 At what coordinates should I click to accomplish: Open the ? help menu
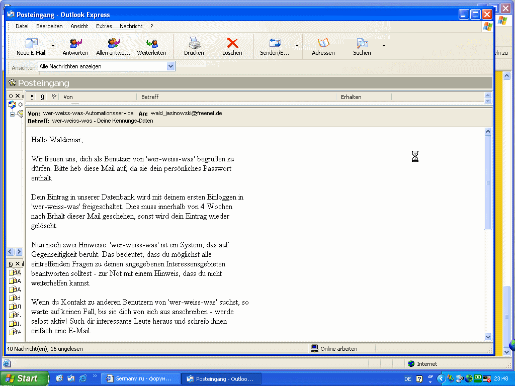pyautogui.click(x=152, y=26)
